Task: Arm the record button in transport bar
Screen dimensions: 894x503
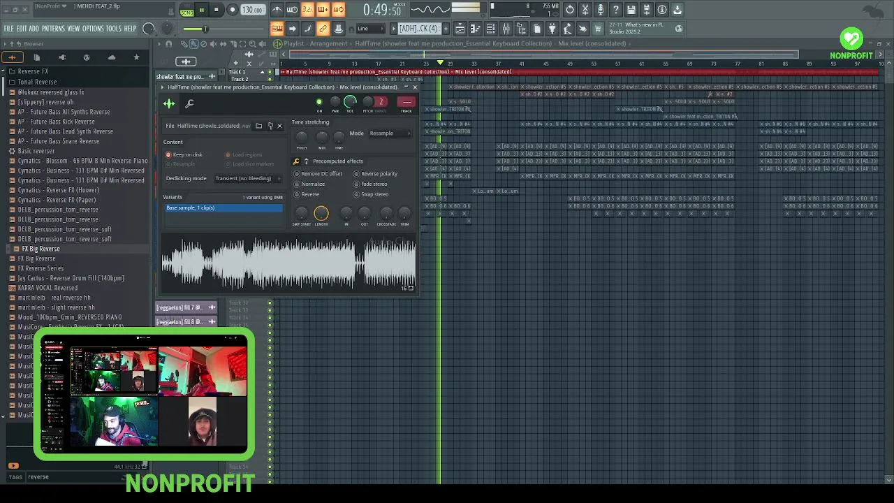Action: [x=232, y=10]
